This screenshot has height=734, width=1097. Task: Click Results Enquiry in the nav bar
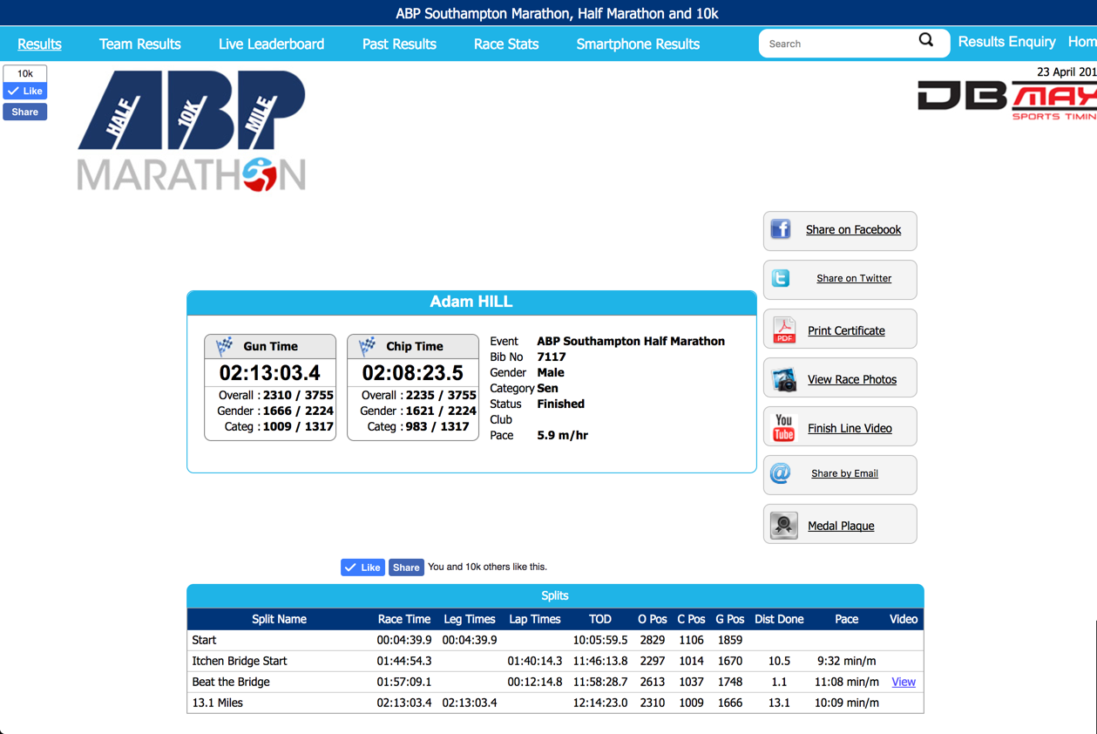click(1006, 42)
